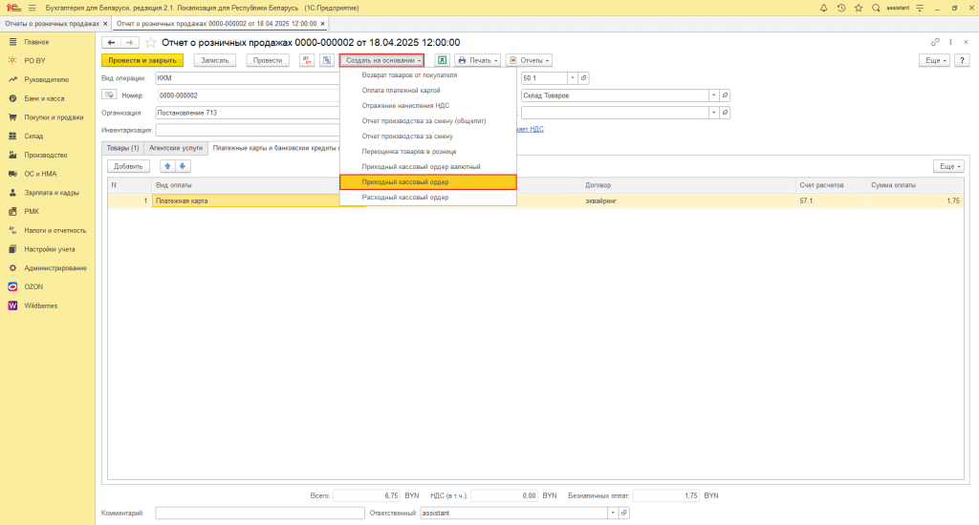Choose Приходный кассовый ордер menu item

click(x=428, y=182)
